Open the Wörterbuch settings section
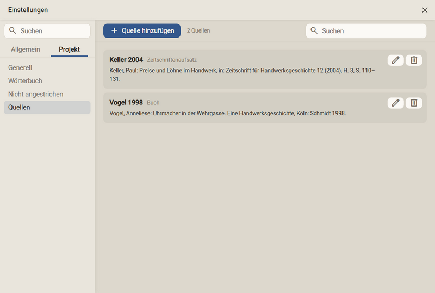Image resolution: width=435 pixels, height=293 pixels. coord(47,81)
